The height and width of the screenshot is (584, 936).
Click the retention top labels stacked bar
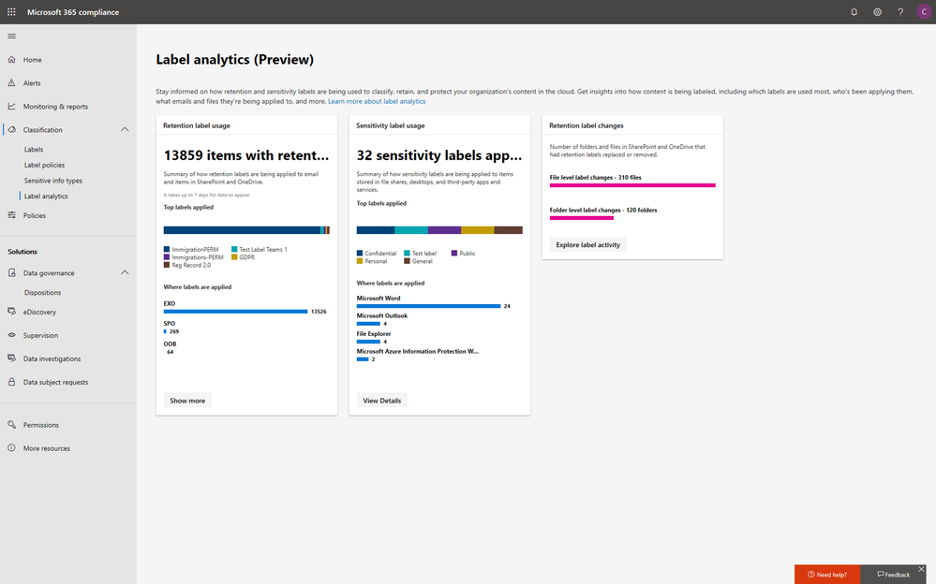(x=246, y=229)
